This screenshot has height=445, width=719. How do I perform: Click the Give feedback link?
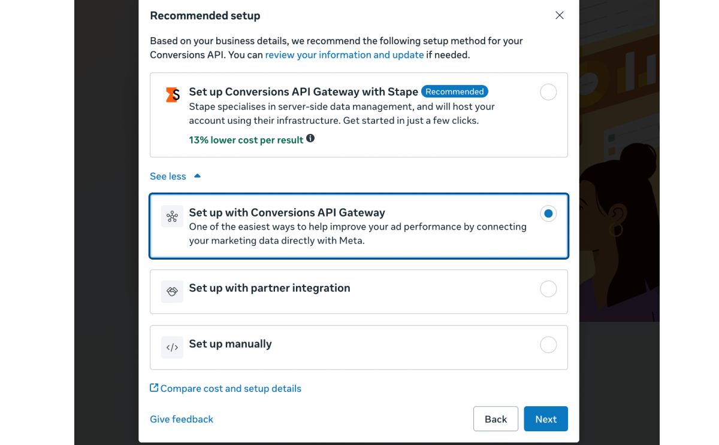[182, 419]
